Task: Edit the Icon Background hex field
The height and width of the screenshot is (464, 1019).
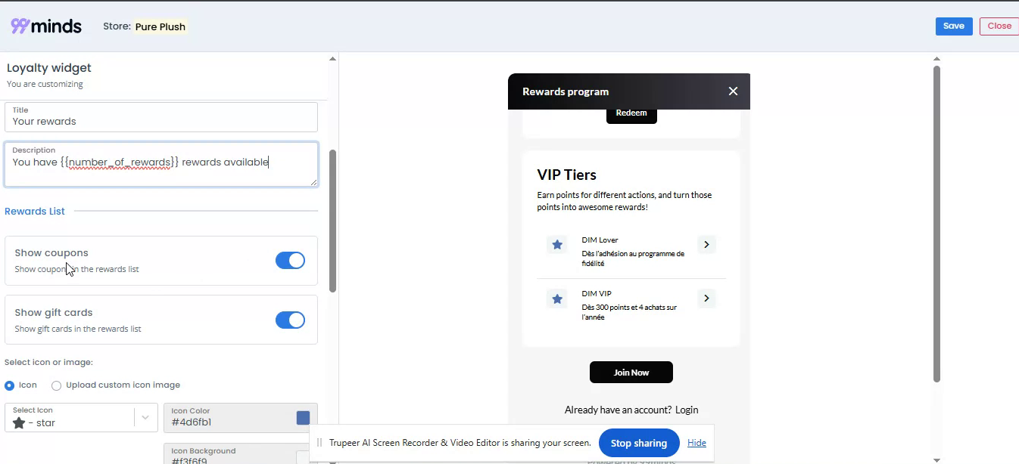Action: click(x=227, y=454)
